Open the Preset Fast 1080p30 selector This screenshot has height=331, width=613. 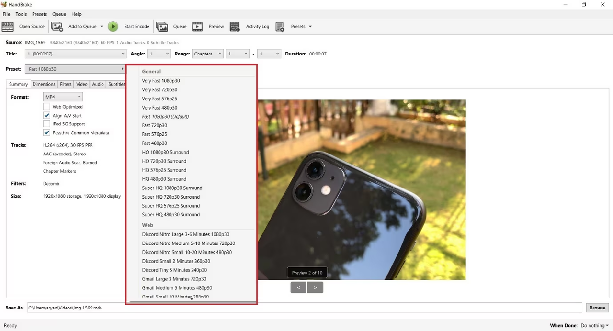pos(75,69)
